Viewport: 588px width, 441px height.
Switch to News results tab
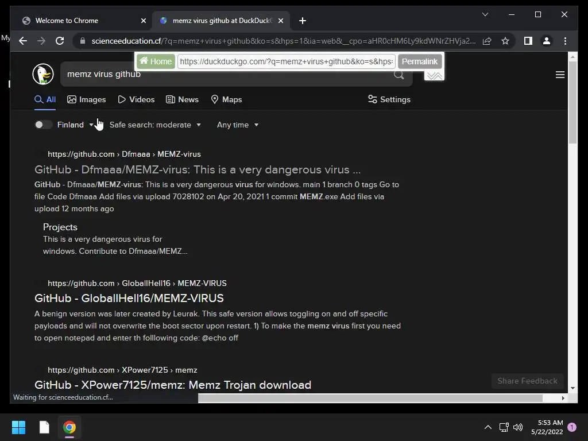[x=182, y=100]
